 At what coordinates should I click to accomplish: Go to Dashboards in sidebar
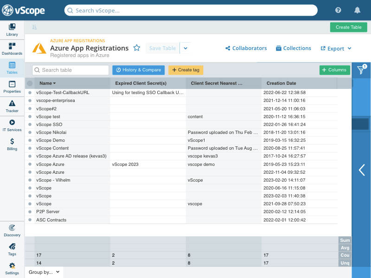coord(12,49)
